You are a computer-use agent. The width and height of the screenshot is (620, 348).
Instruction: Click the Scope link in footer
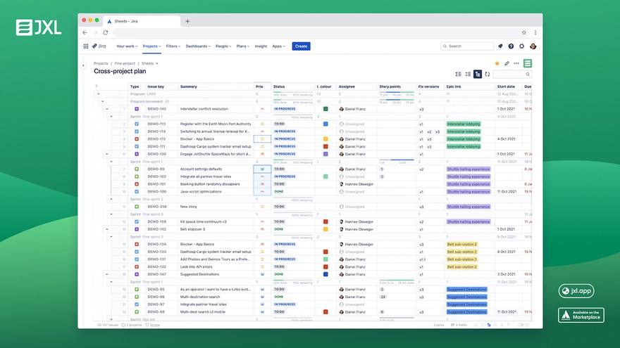pyautogui.click(x=155, y=325)
